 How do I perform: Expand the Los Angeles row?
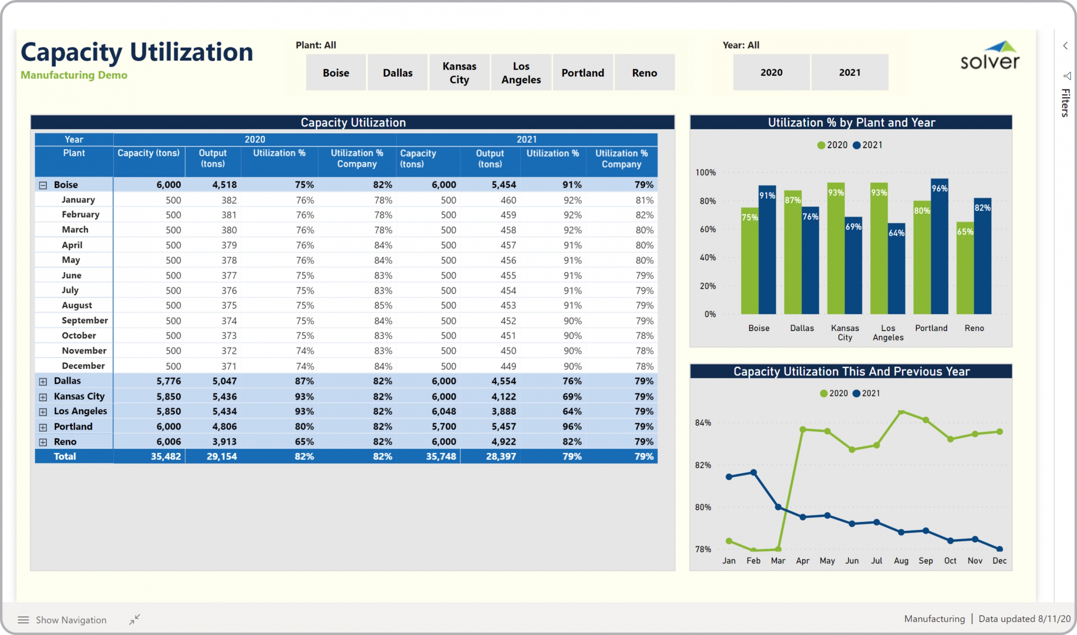tap(43, 412)
